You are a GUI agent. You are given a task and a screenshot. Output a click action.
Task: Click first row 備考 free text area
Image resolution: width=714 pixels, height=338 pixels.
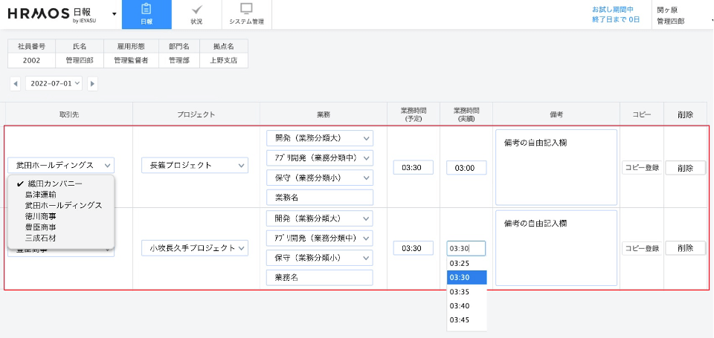point(556,167)
